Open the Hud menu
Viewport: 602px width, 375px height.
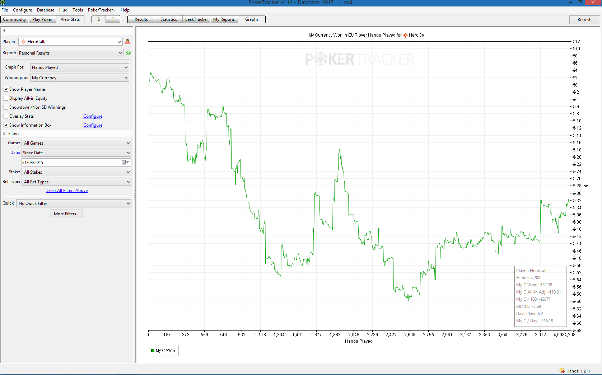[64, 10]
